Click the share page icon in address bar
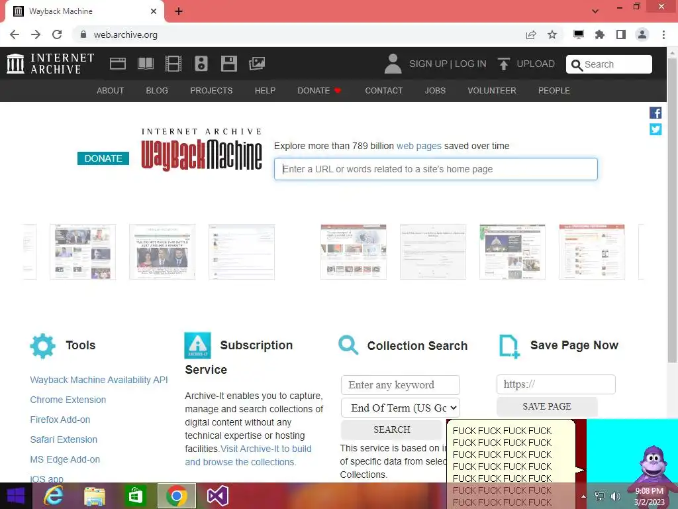The width and height of the screenshot is (678, 509). 531,34
